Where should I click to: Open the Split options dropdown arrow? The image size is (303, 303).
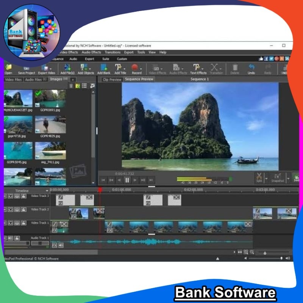pos(266,177)
